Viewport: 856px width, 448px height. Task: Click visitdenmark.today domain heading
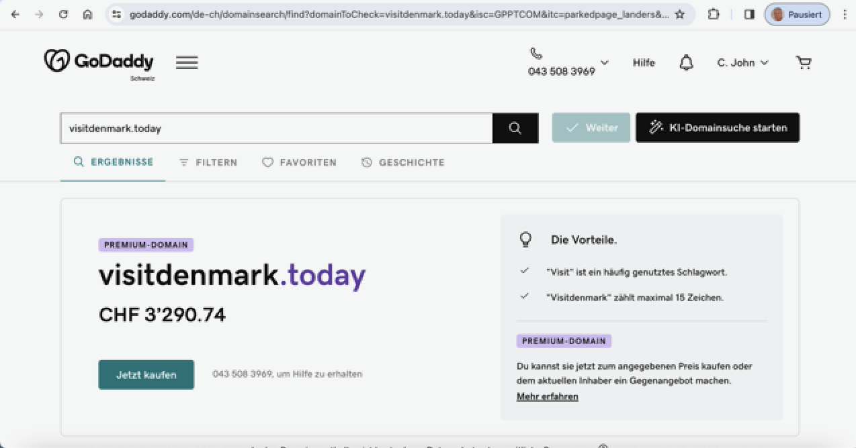[x=232, y=276]
